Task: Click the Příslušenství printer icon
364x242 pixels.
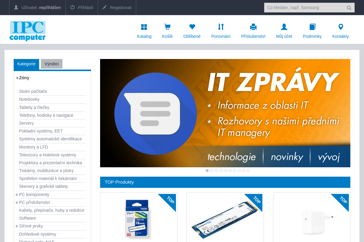Action: click(253, 27)
